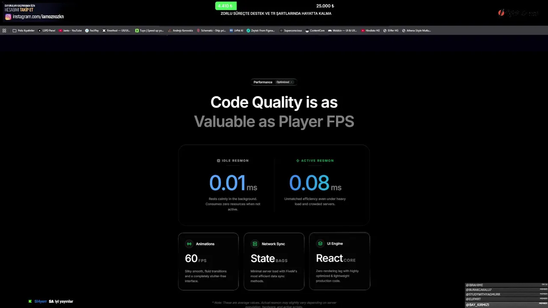Click the Performance badge label
Screen dimensions: 548x308
[x=263, y=82]
